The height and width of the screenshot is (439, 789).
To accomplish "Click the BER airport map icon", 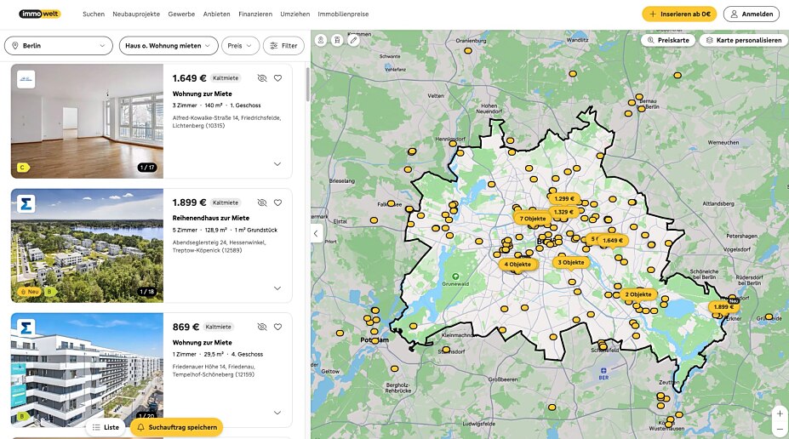I will click(x=603, y=371).
